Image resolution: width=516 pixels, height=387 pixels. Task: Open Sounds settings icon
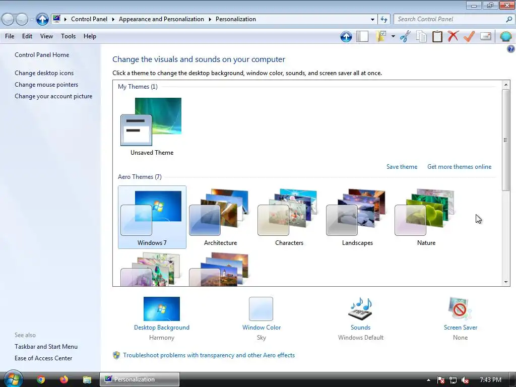click(360, 309)
